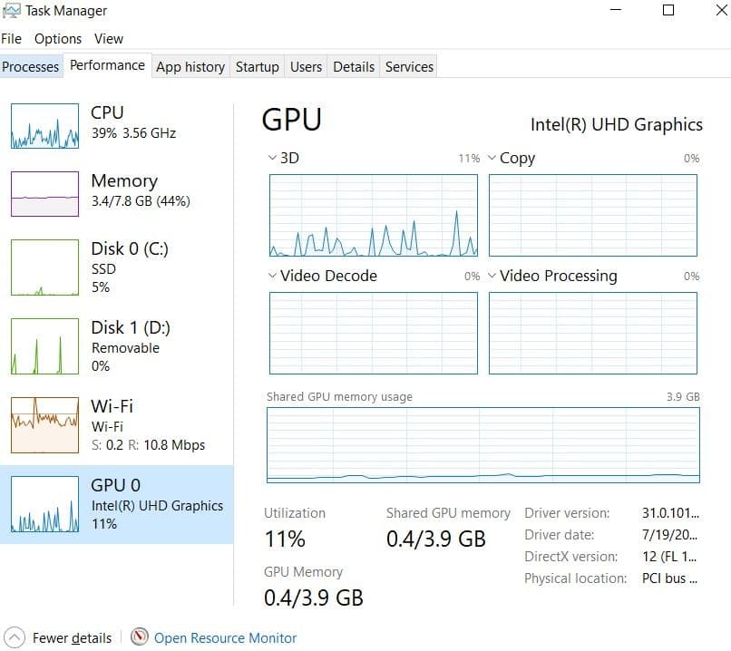Open the View menu

pos(108,39)
